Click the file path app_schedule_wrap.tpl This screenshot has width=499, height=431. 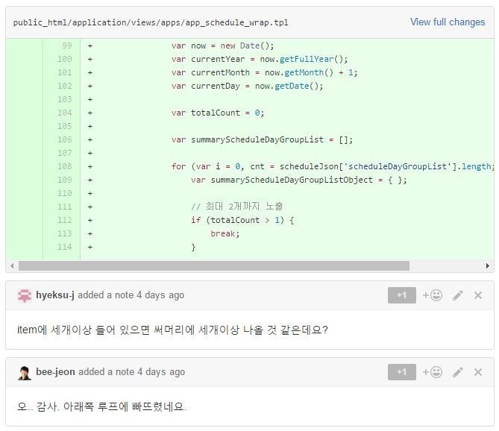point(151,22)
